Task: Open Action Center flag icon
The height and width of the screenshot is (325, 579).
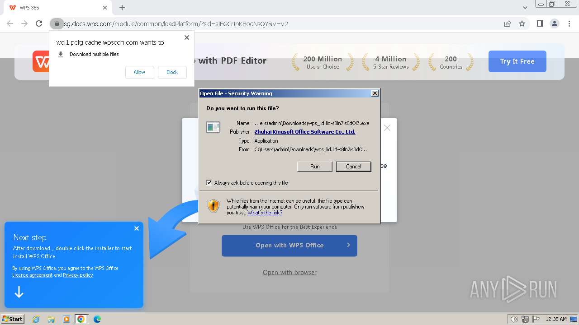Action: click(x=536, y=319)
